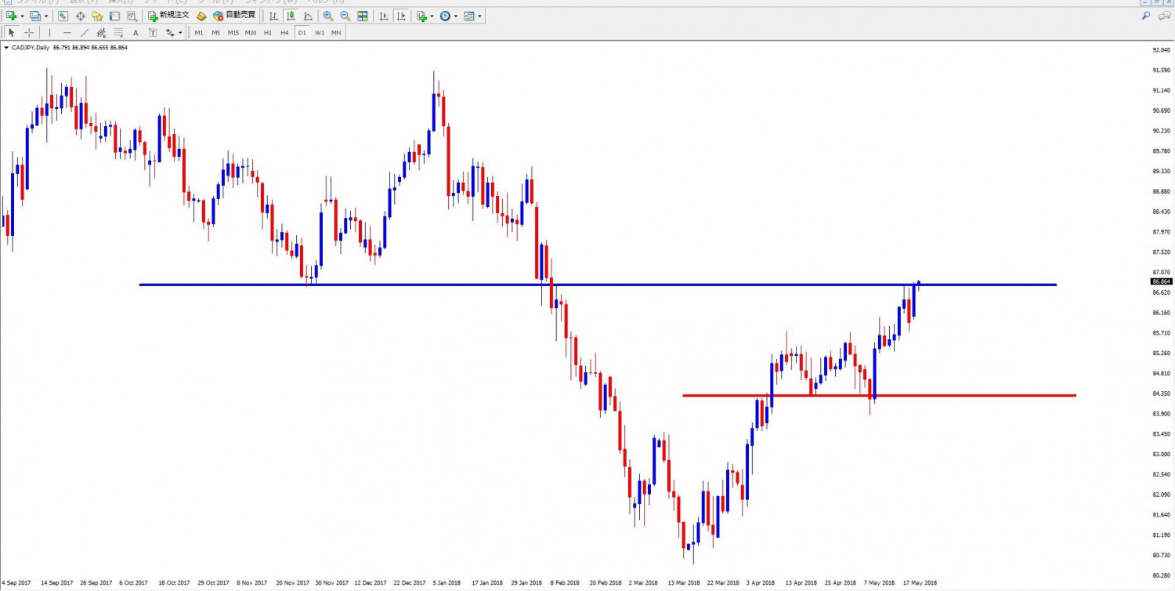Open MetaEditor with the yellow book icon

click(x=201, y=16)
